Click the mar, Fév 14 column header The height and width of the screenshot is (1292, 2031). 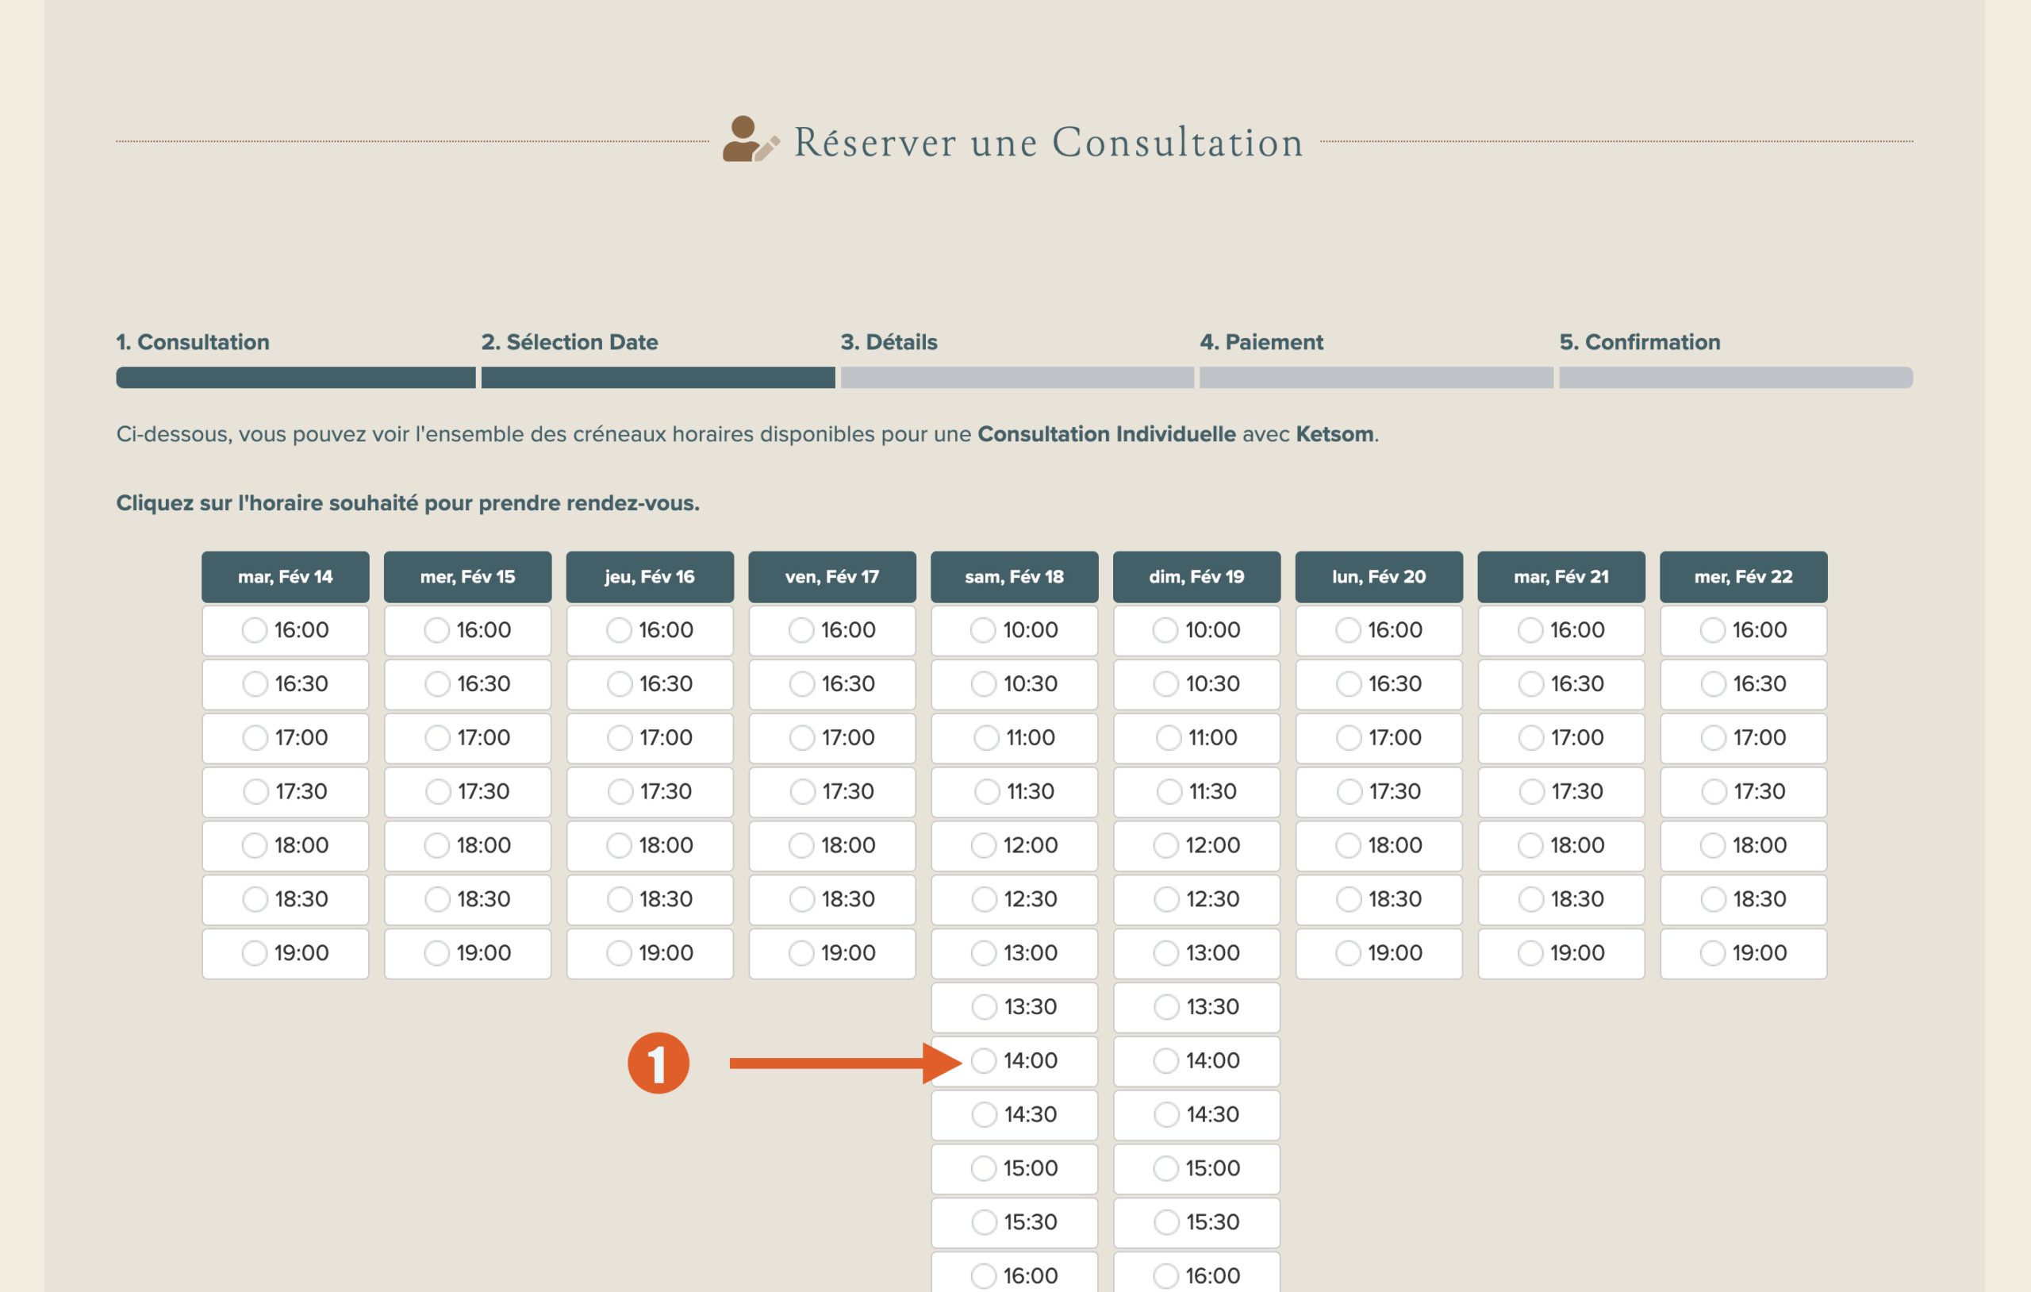[x=285, y=577]
